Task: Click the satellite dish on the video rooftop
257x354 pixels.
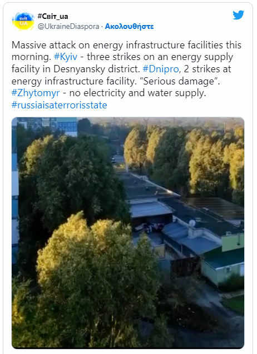Action: 192,224
